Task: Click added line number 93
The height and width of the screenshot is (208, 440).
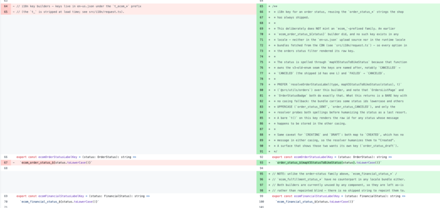Action: [262, 162]
